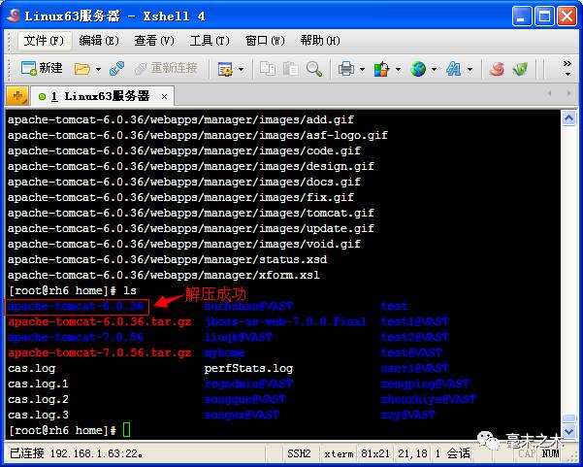Screen dimensions: 583x467
Task: Click the magnifier Find icon
Action: pyautogui.click(x=313, y=69)
